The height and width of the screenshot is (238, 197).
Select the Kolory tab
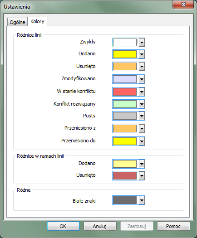37,21
